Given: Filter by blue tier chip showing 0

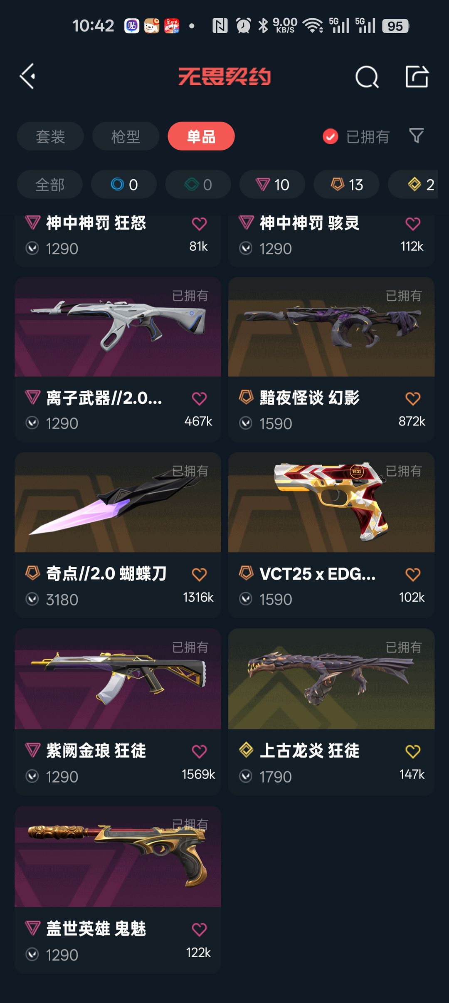Looking at the screenshot, I should pyautogui.click(x=124, y=184).
